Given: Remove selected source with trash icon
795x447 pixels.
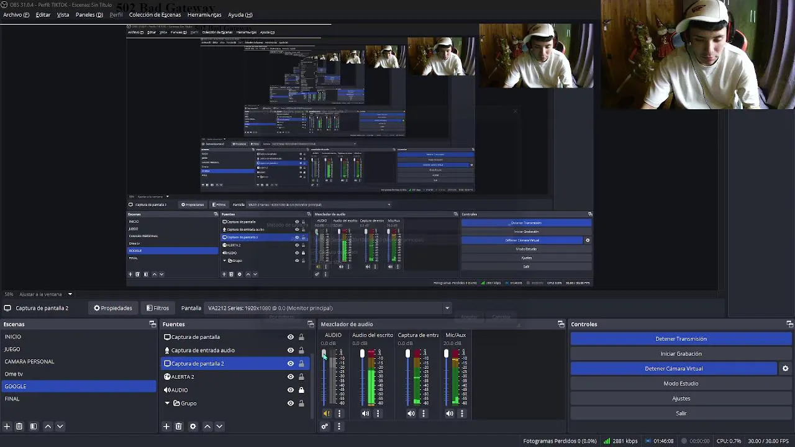Looking at the screenshot, I should (x=178, y=427).
